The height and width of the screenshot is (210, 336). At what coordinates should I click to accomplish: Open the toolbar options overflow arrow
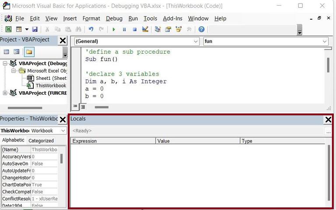pyautogui.click(x=300, y=30)
